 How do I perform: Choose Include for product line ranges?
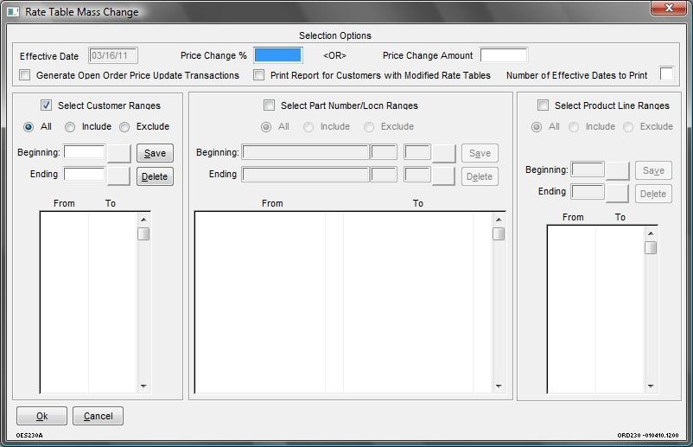pos(574,127)
